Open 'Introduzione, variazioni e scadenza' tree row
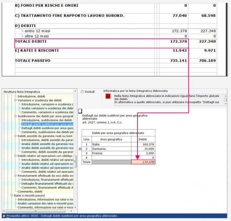231x221 pixels. coord(47,104)
